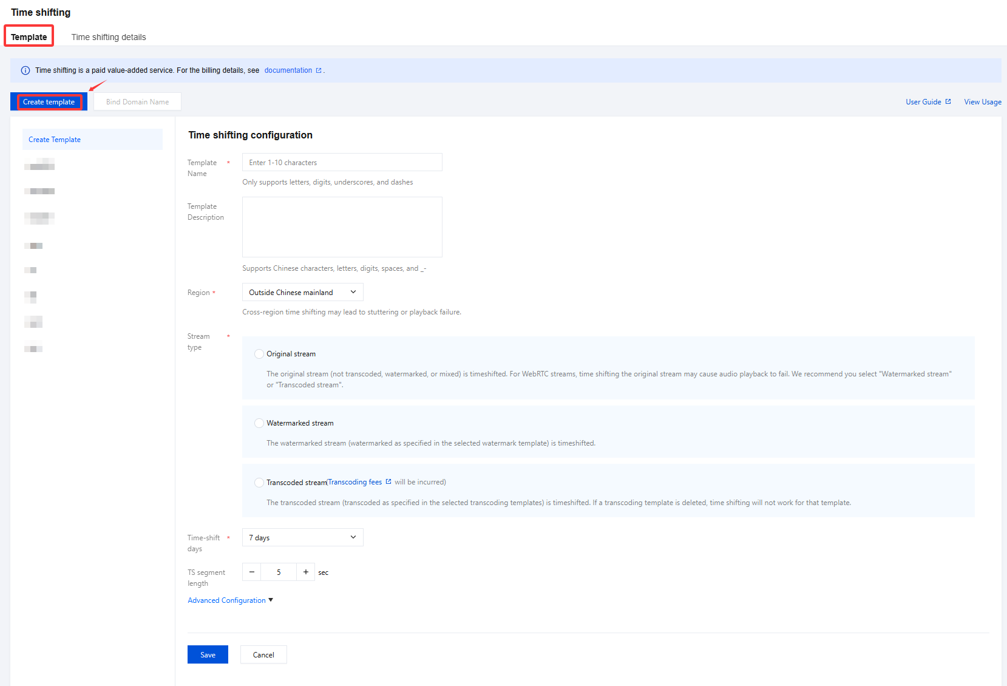Image resolution: width=1007 pixels, height=686 pixels.
Task: Click external link icon after Transcoding fees
Action: [388, 482]
